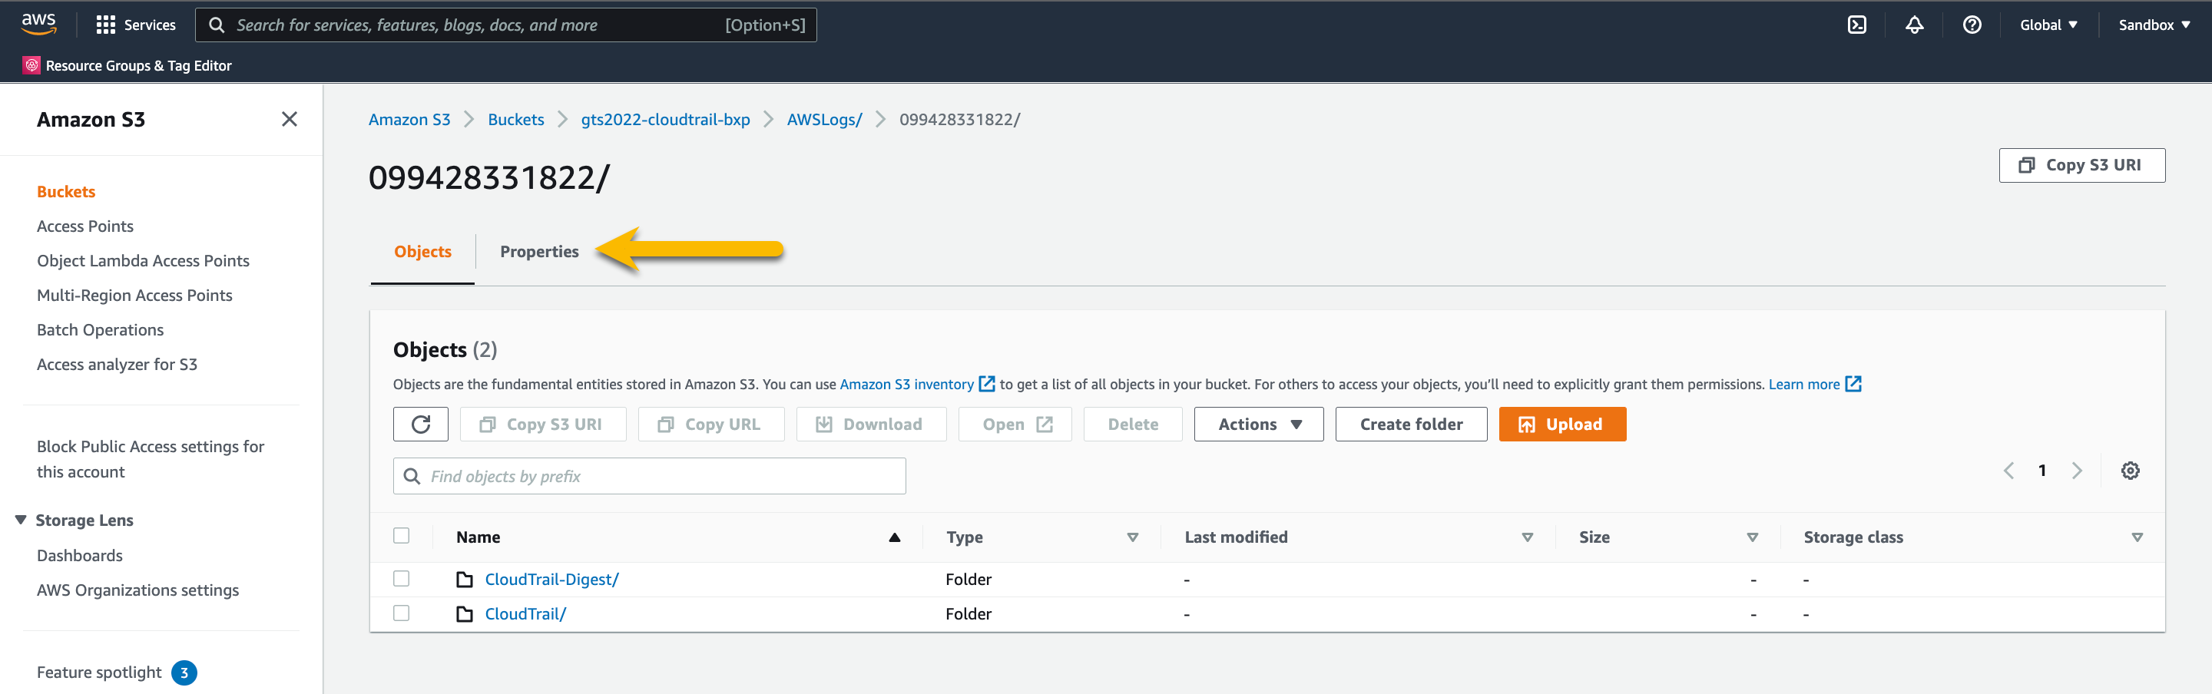Tick the checkbox for CloudTrail/ folder
2212x694 pixels.
click(401, 613)
